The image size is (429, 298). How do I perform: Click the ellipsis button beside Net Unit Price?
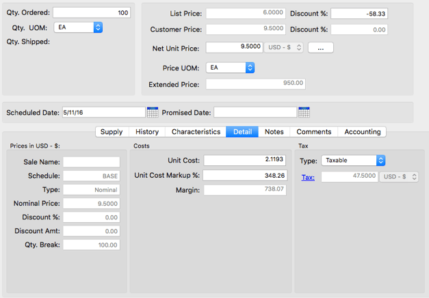[320, 47]
